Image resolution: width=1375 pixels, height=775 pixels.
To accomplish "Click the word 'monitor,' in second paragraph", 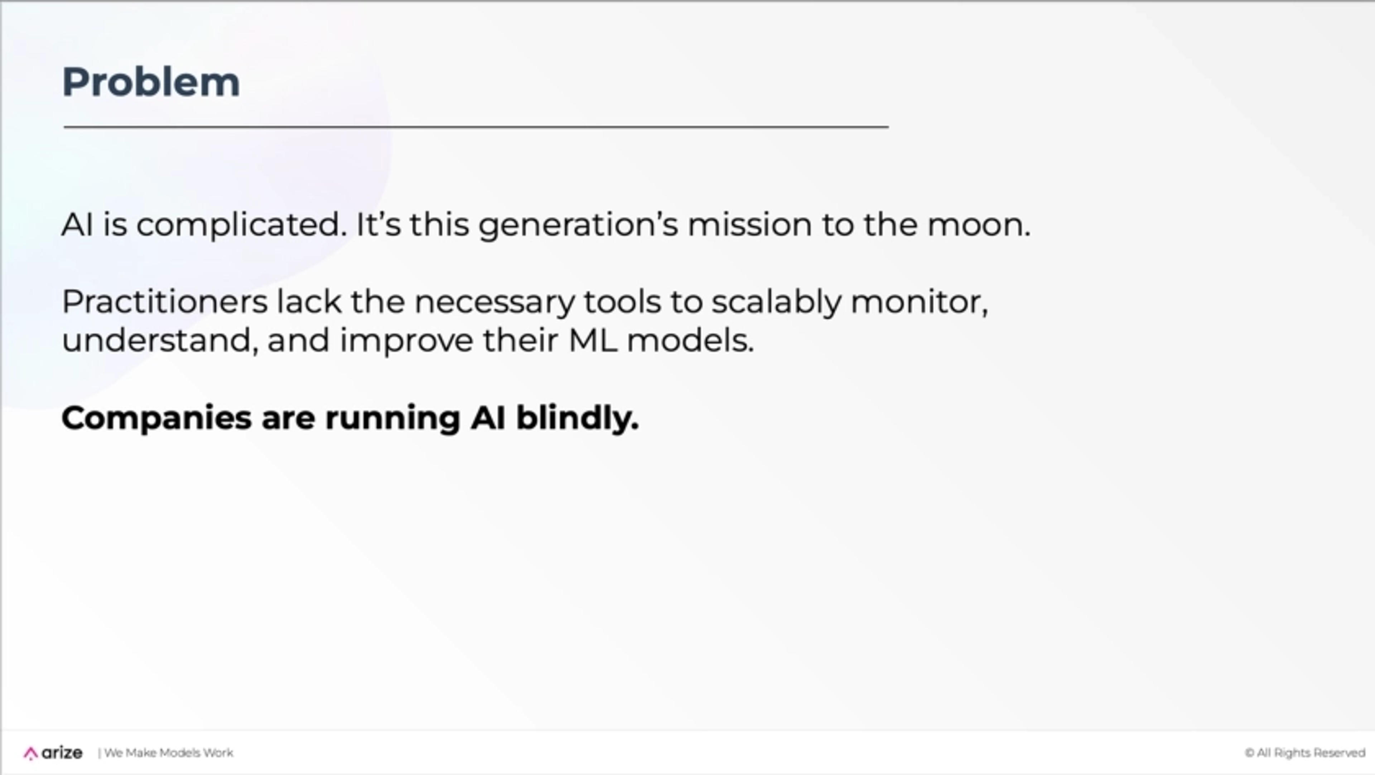I will tap(919, 302).
